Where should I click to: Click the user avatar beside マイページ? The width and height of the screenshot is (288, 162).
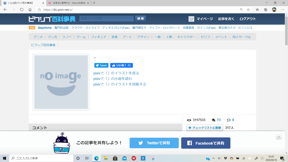tap(191, 19)
